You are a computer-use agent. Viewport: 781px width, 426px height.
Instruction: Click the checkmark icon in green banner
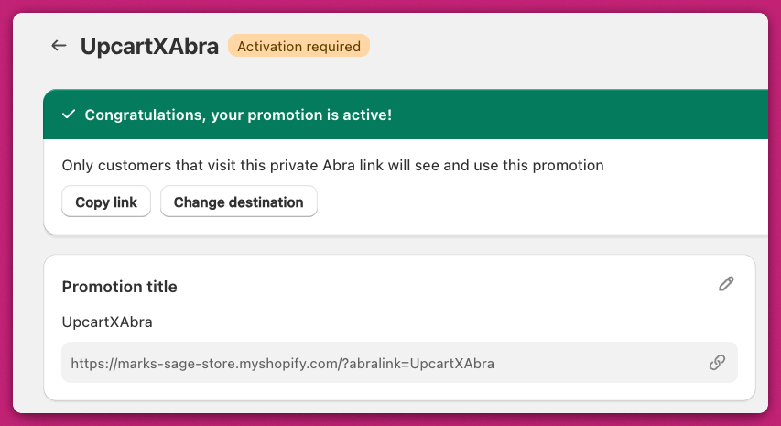68,115
